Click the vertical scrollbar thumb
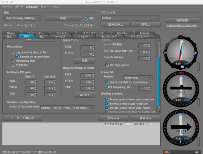This screenshot has width=203, height=154. point(158,81)
